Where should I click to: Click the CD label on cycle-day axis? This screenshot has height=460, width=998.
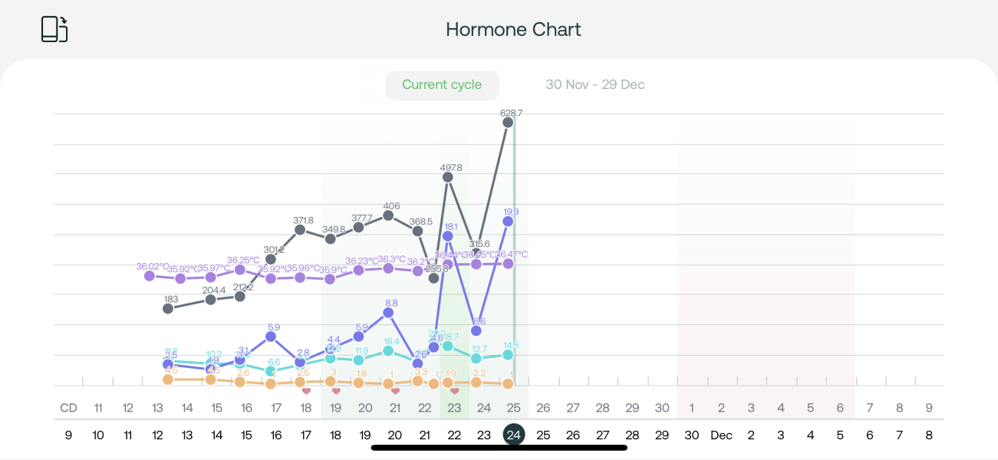coord(69,408)
